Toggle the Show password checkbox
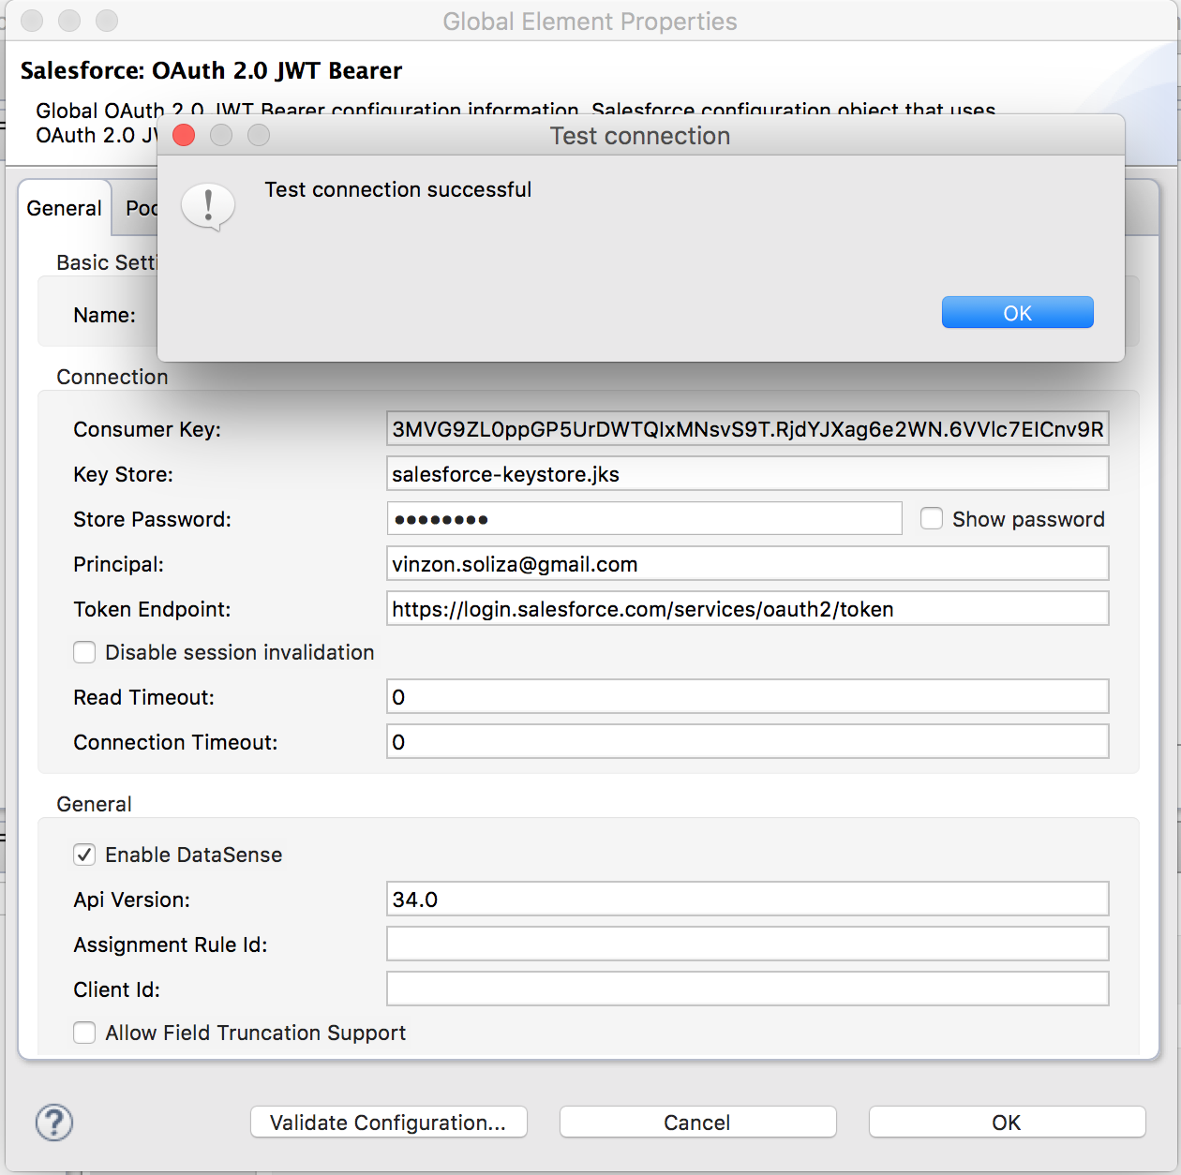 (x=932, y=518)
